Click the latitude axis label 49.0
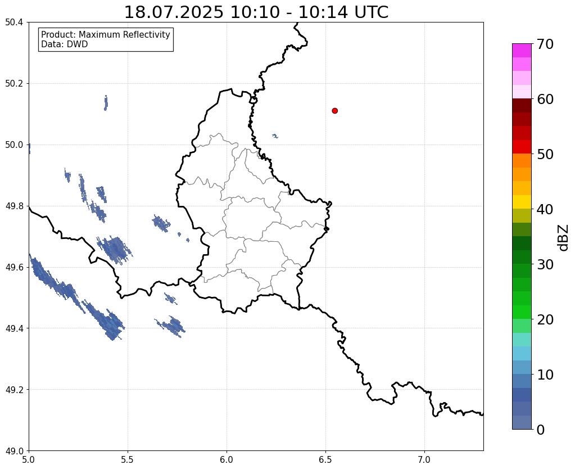The height and width of the screenshot is (469, 575). coord(14,450)
